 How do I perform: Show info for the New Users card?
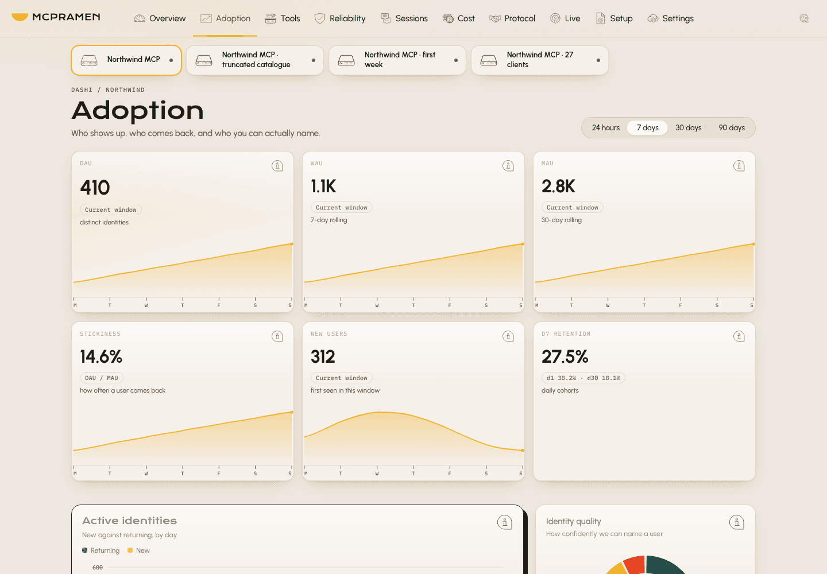[x=508, y=336]
